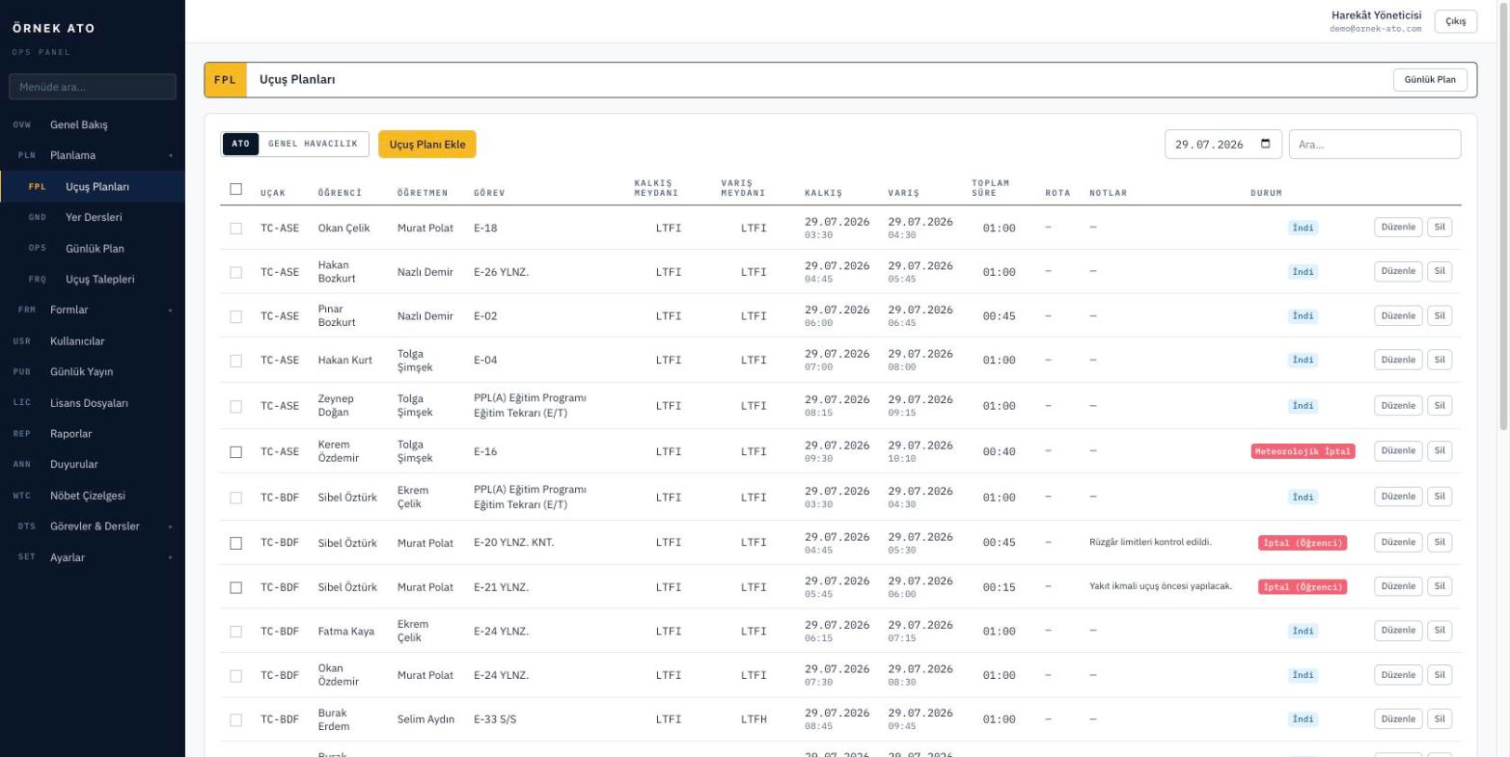The image size is (1510, 757).
Task: Click the Uçuş Planı Ekle button
Action: coord(427,145)
